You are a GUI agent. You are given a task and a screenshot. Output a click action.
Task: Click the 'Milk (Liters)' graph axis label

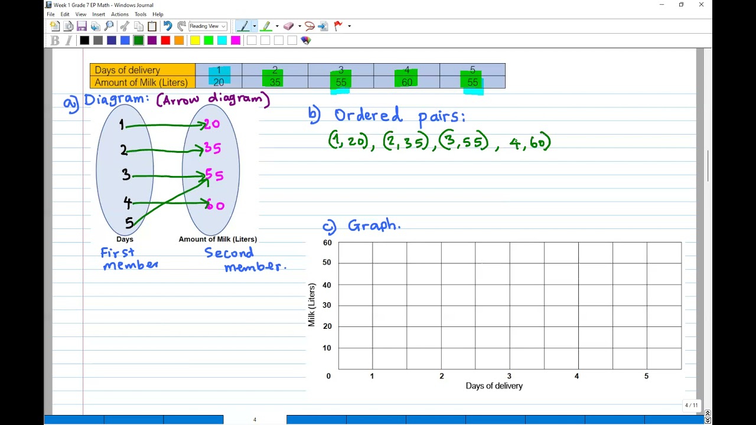(x=311, y=305)
